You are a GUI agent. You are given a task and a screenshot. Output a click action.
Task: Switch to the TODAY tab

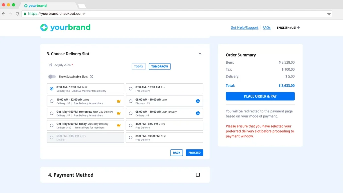tap(139, 66)
